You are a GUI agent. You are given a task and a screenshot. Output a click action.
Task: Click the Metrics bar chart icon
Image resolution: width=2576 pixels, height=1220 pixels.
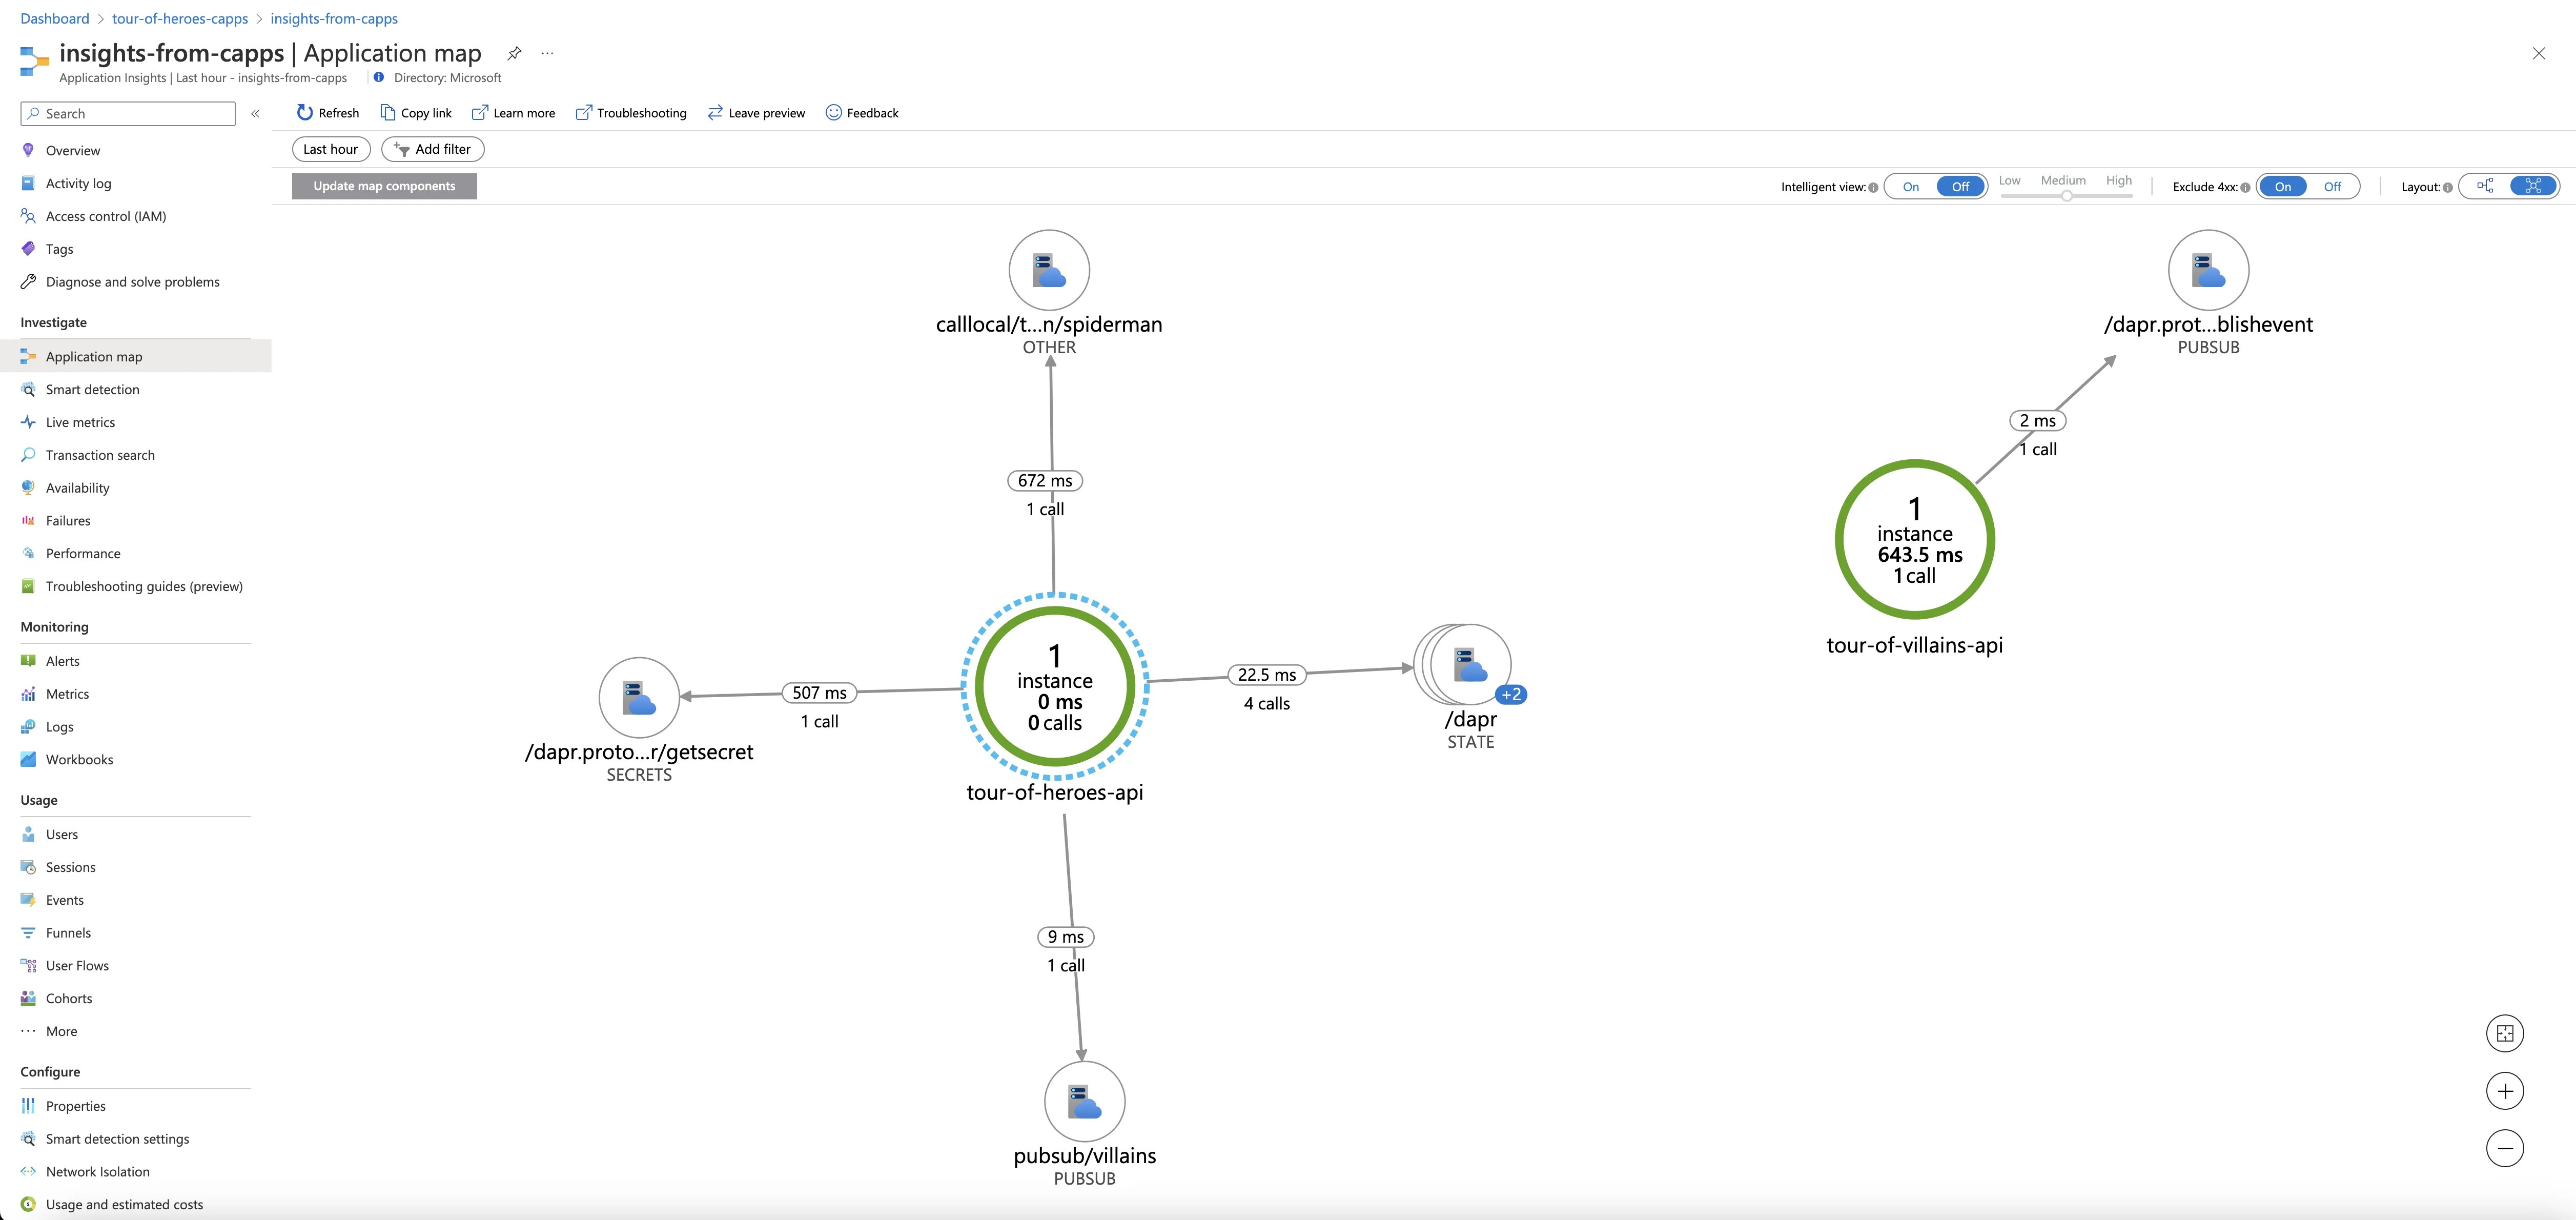(x=28, y=694)
